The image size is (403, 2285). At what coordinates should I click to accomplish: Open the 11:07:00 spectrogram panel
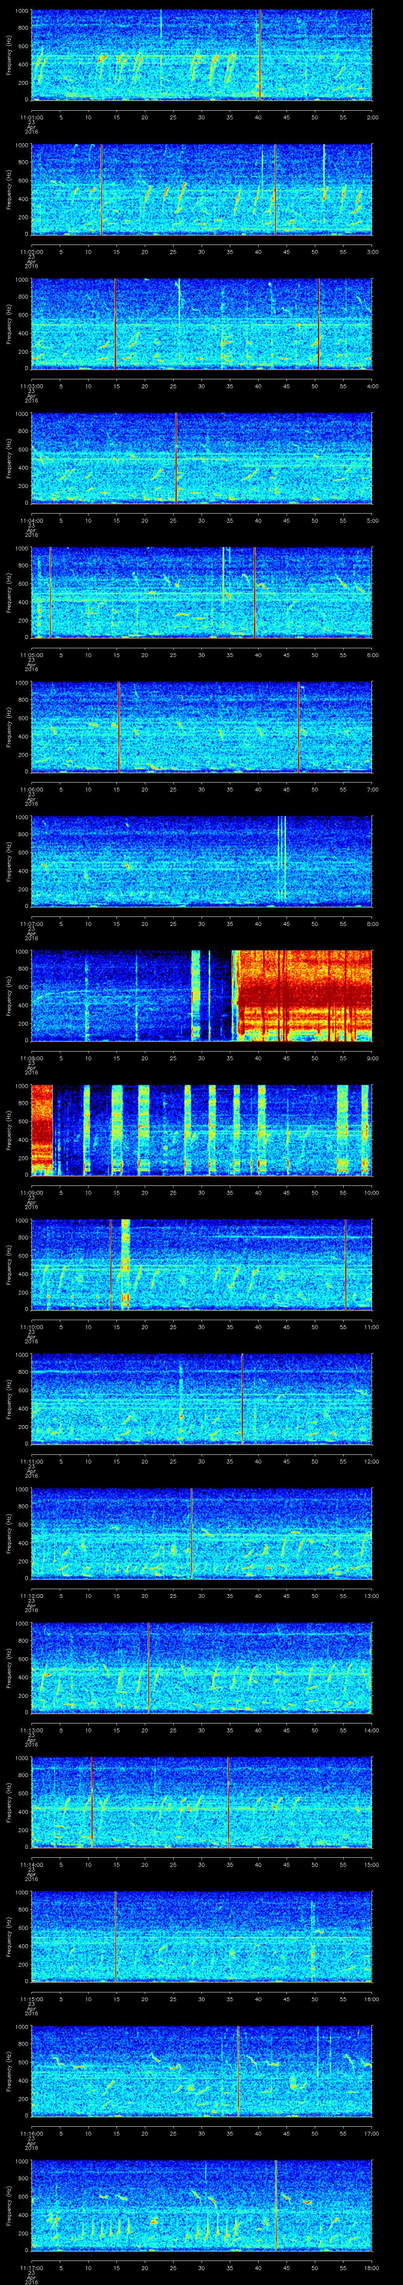(x=201, y=861)
